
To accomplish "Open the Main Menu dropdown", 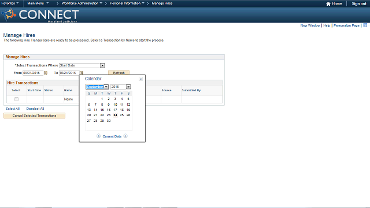I will [38, 3].
